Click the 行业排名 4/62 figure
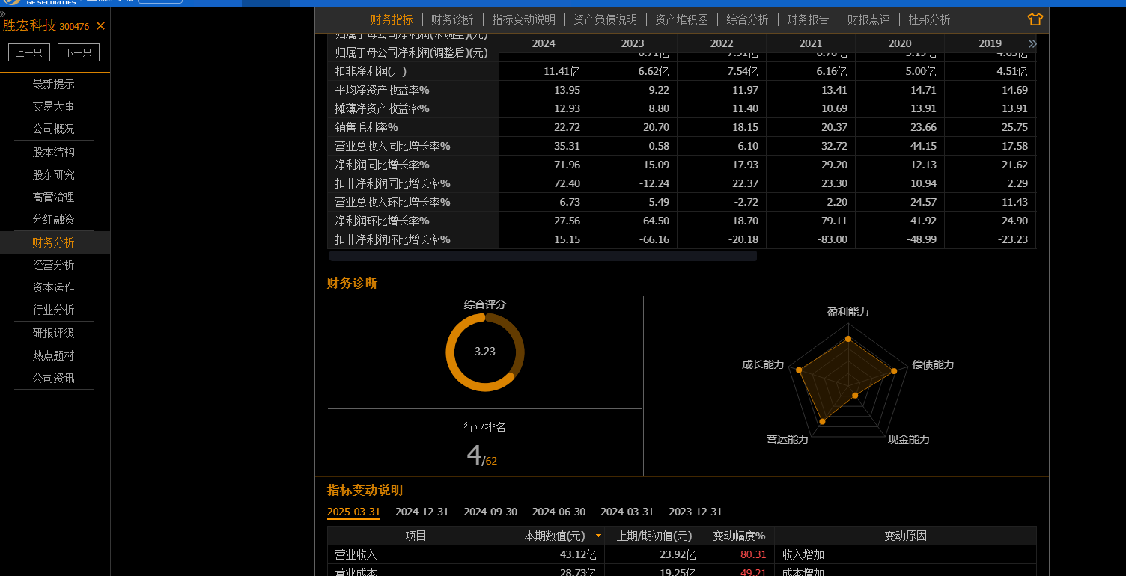 (x=482, y=455)
